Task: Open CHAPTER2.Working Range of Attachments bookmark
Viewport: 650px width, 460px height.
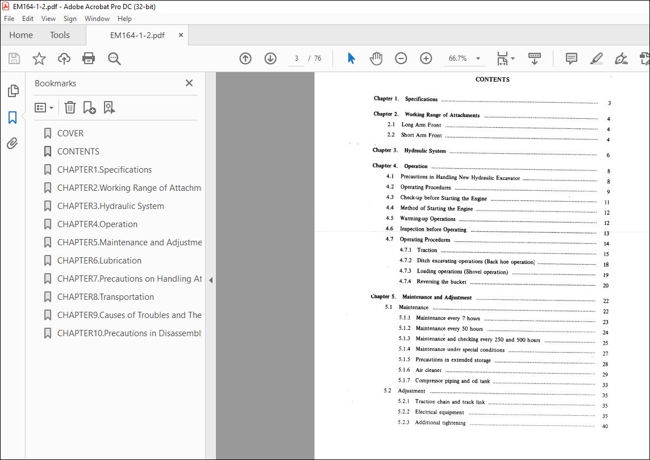Action: coord(129,188)
